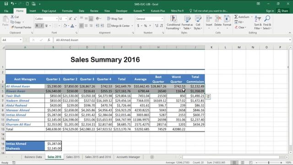Screen dimensions: 293x165
Task: Click the Share button
Action: (x=282, y=11)
